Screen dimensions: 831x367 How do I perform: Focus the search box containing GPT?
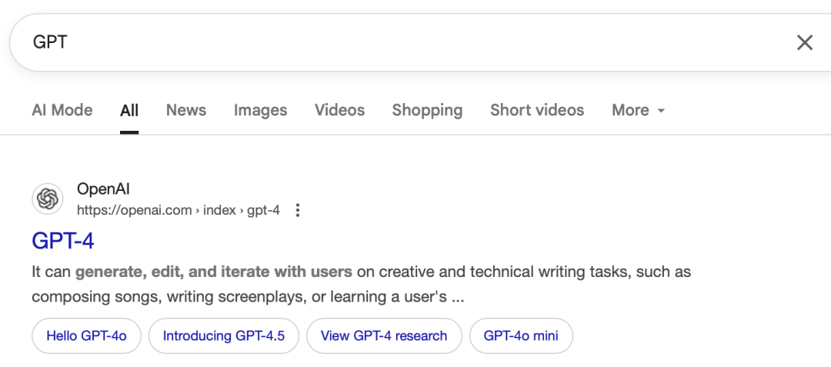[x=402, y=42]
